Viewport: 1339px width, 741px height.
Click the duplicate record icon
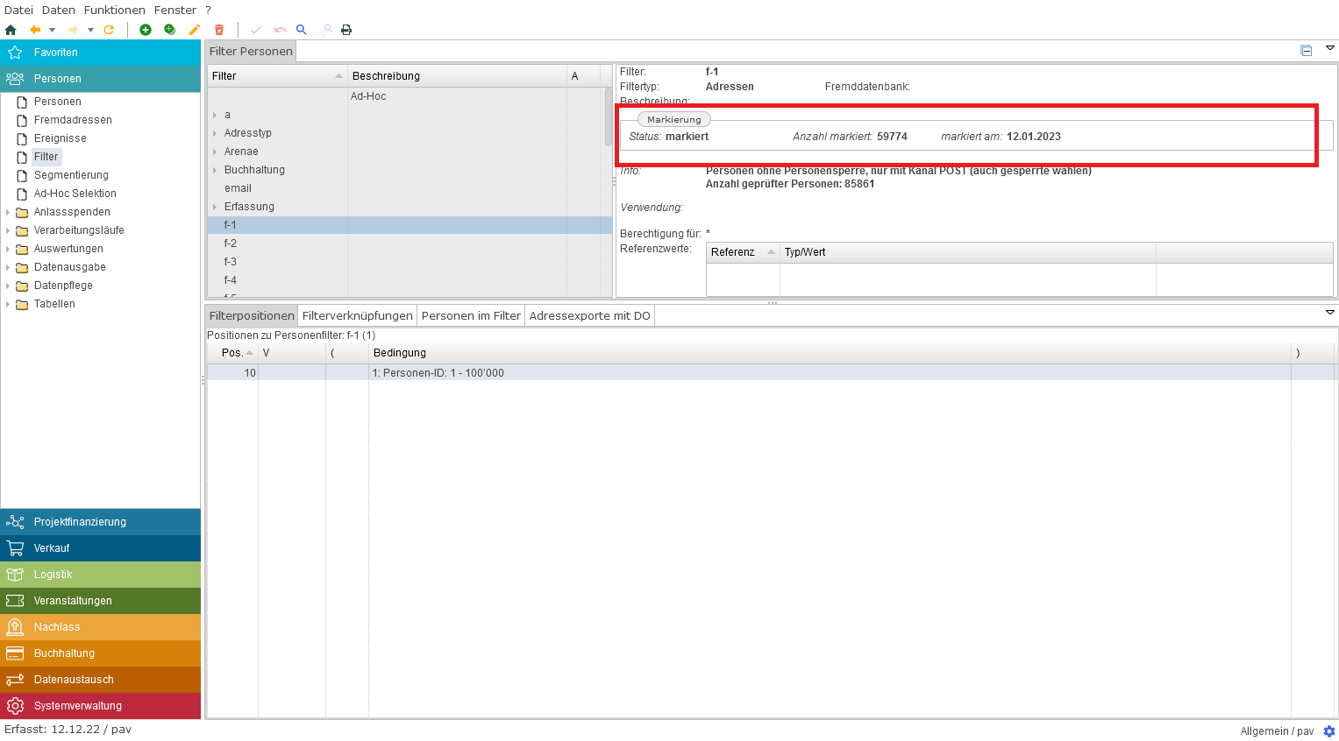[170, 30]
